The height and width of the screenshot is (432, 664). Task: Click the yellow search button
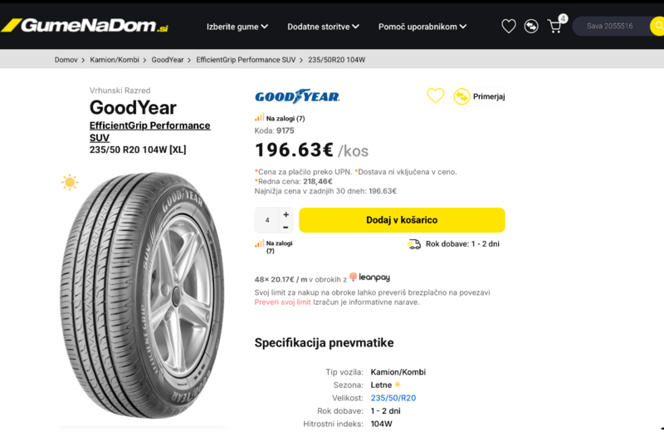click(x=657, y=27)
